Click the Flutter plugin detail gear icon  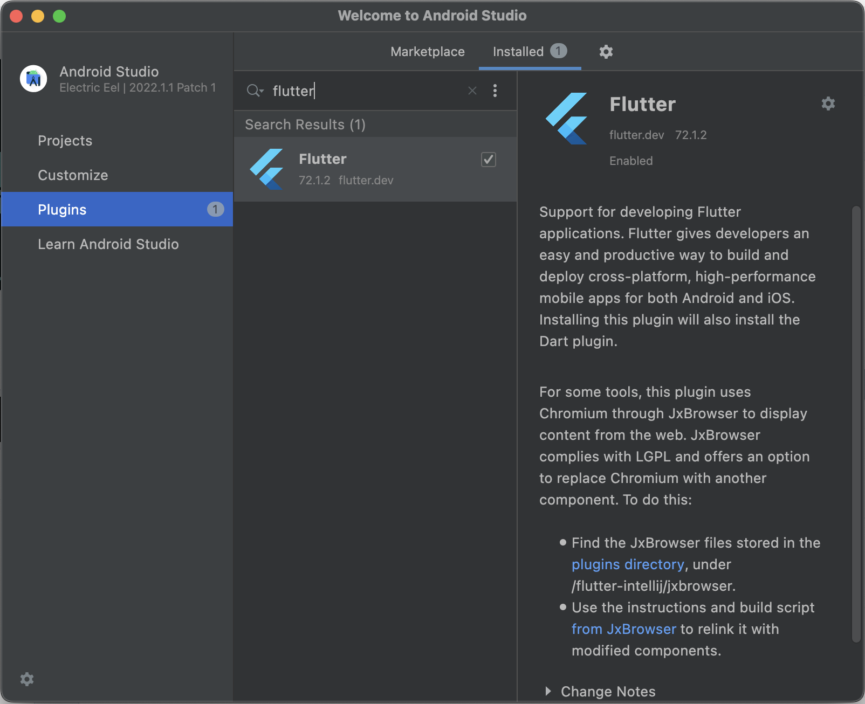pos(828,103)
